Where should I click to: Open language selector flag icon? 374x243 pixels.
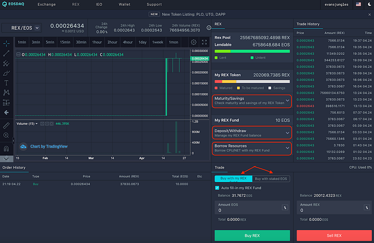pos(358,4)
